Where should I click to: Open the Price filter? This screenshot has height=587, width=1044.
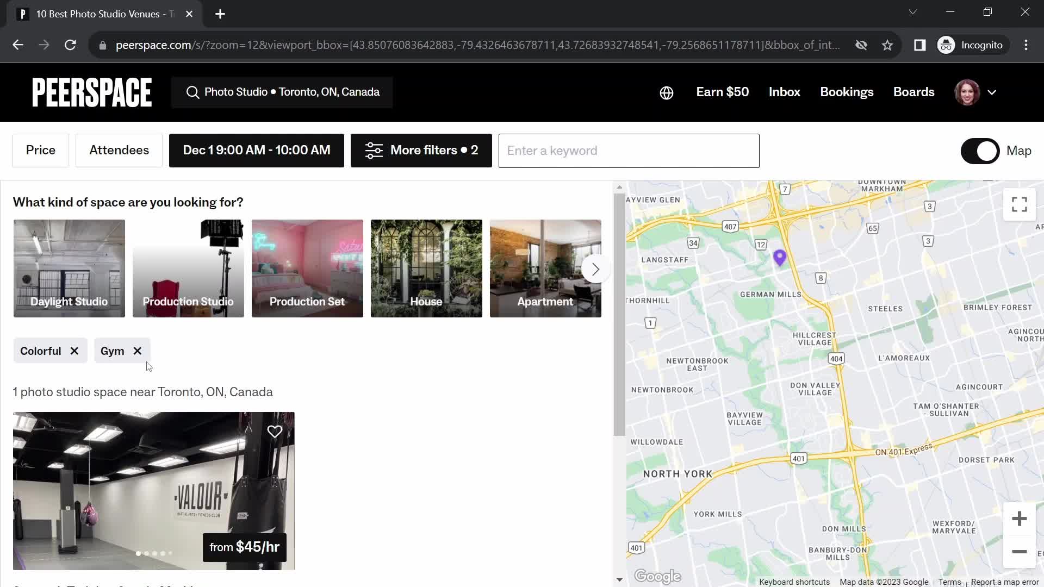click(41, 151)
